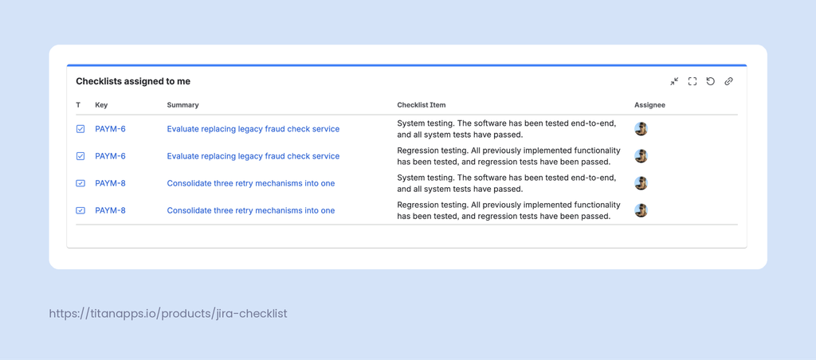Open 'Consolidate three retry mechanisms into one' in Regression testing row
Image resolution: width=816 pixels, height=360 pixels.
tap(251, 210)
